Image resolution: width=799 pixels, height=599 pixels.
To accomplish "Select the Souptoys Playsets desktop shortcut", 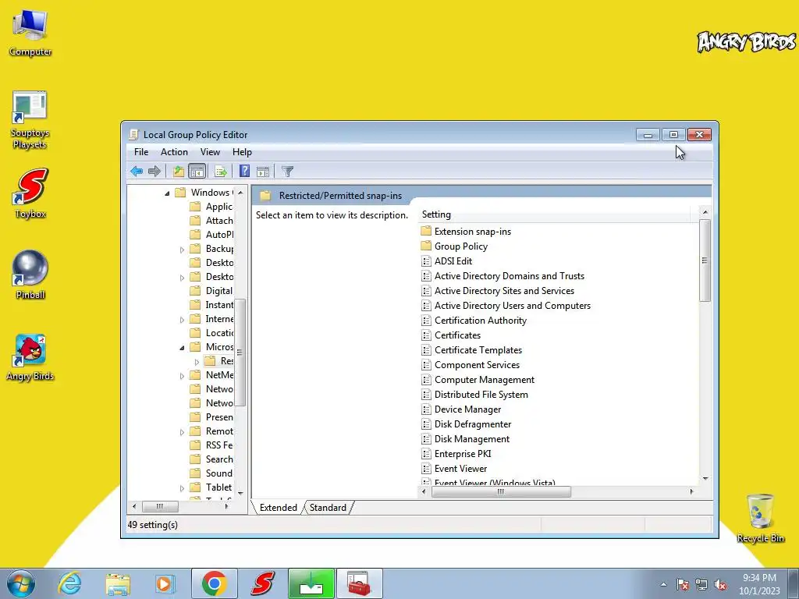I will pos(30,120).
